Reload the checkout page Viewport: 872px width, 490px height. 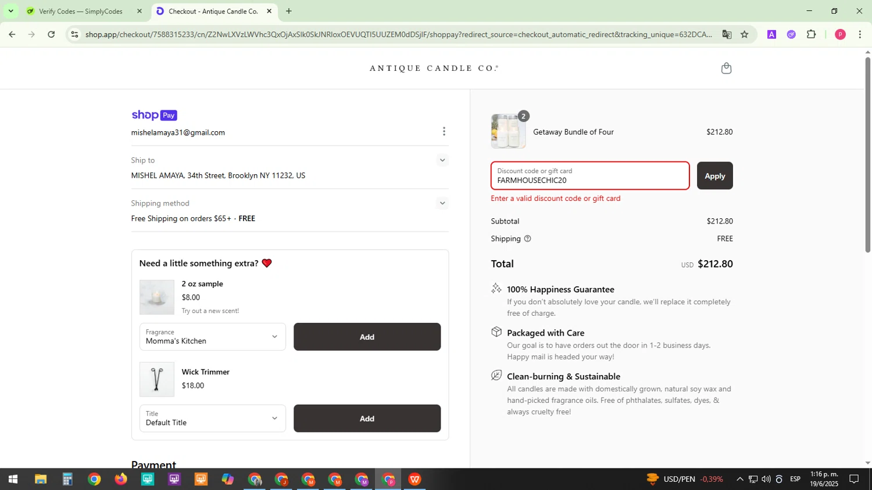point(51,34)
